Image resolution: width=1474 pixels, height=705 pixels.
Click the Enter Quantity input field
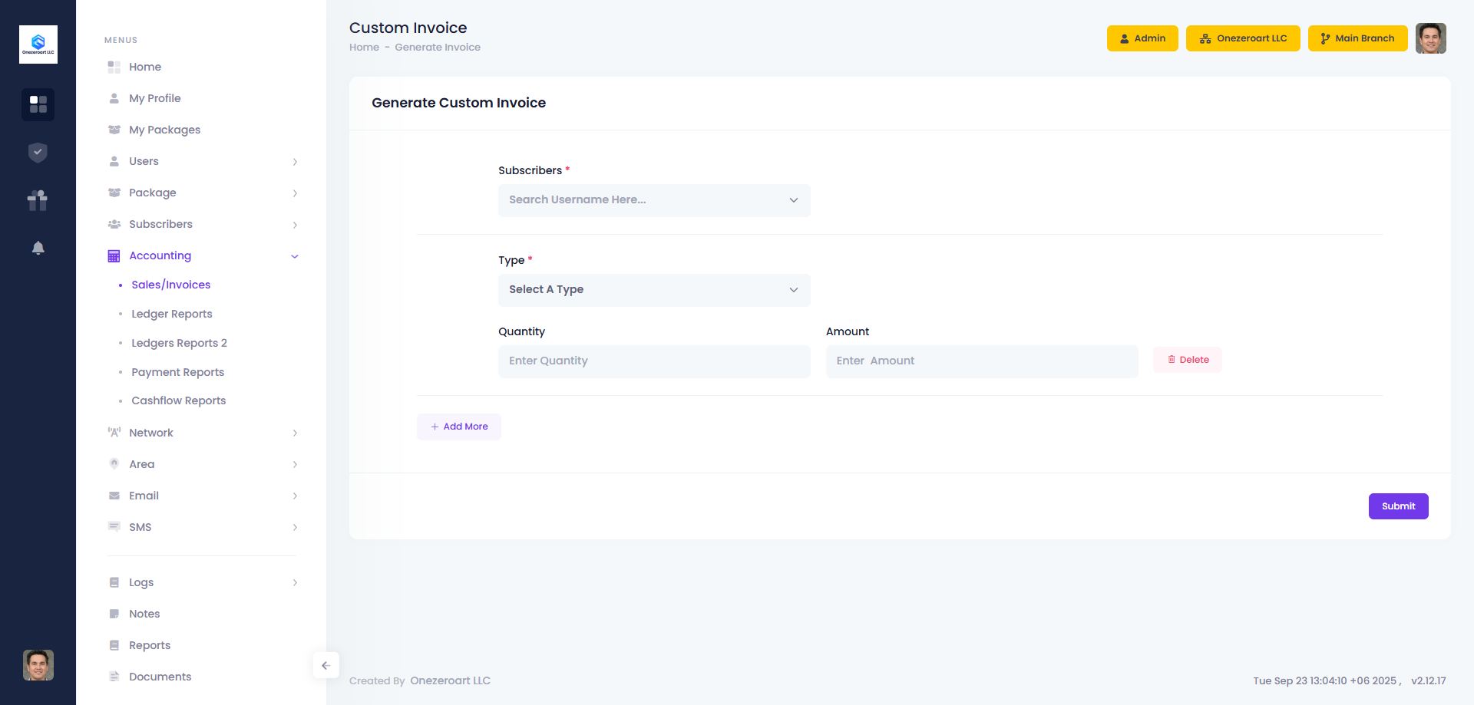[x=653, y=361]
